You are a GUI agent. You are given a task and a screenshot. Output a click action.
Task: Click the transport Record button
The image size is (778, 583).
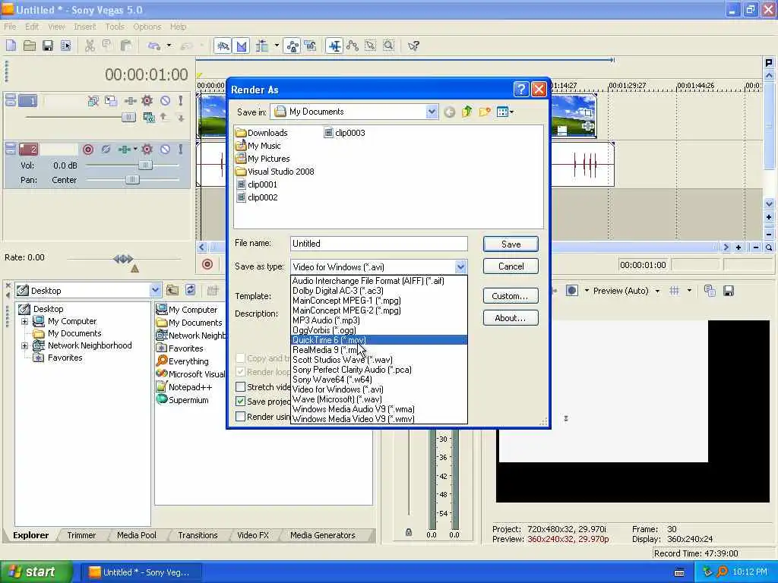(207, 265)
